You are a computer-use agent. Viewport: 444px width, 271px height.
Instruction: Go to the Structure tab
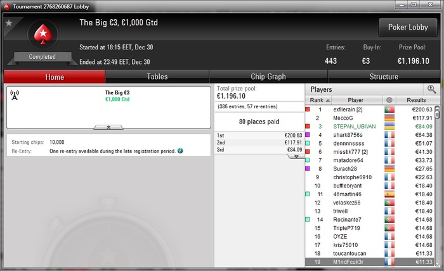click(x=384, y=77)
